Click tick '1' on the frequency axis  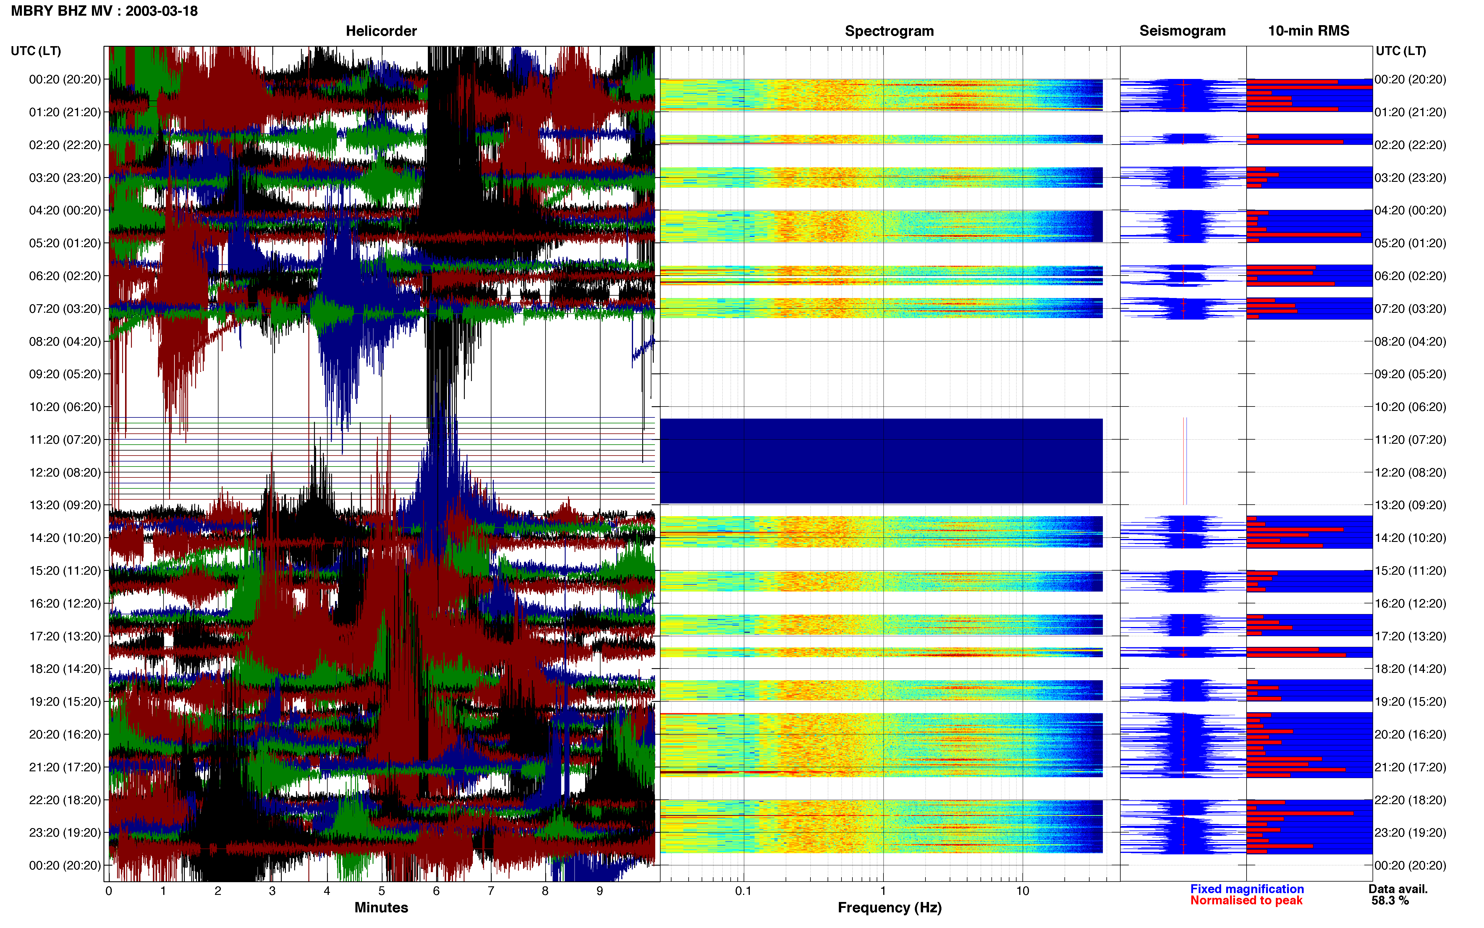pos(883,891)
